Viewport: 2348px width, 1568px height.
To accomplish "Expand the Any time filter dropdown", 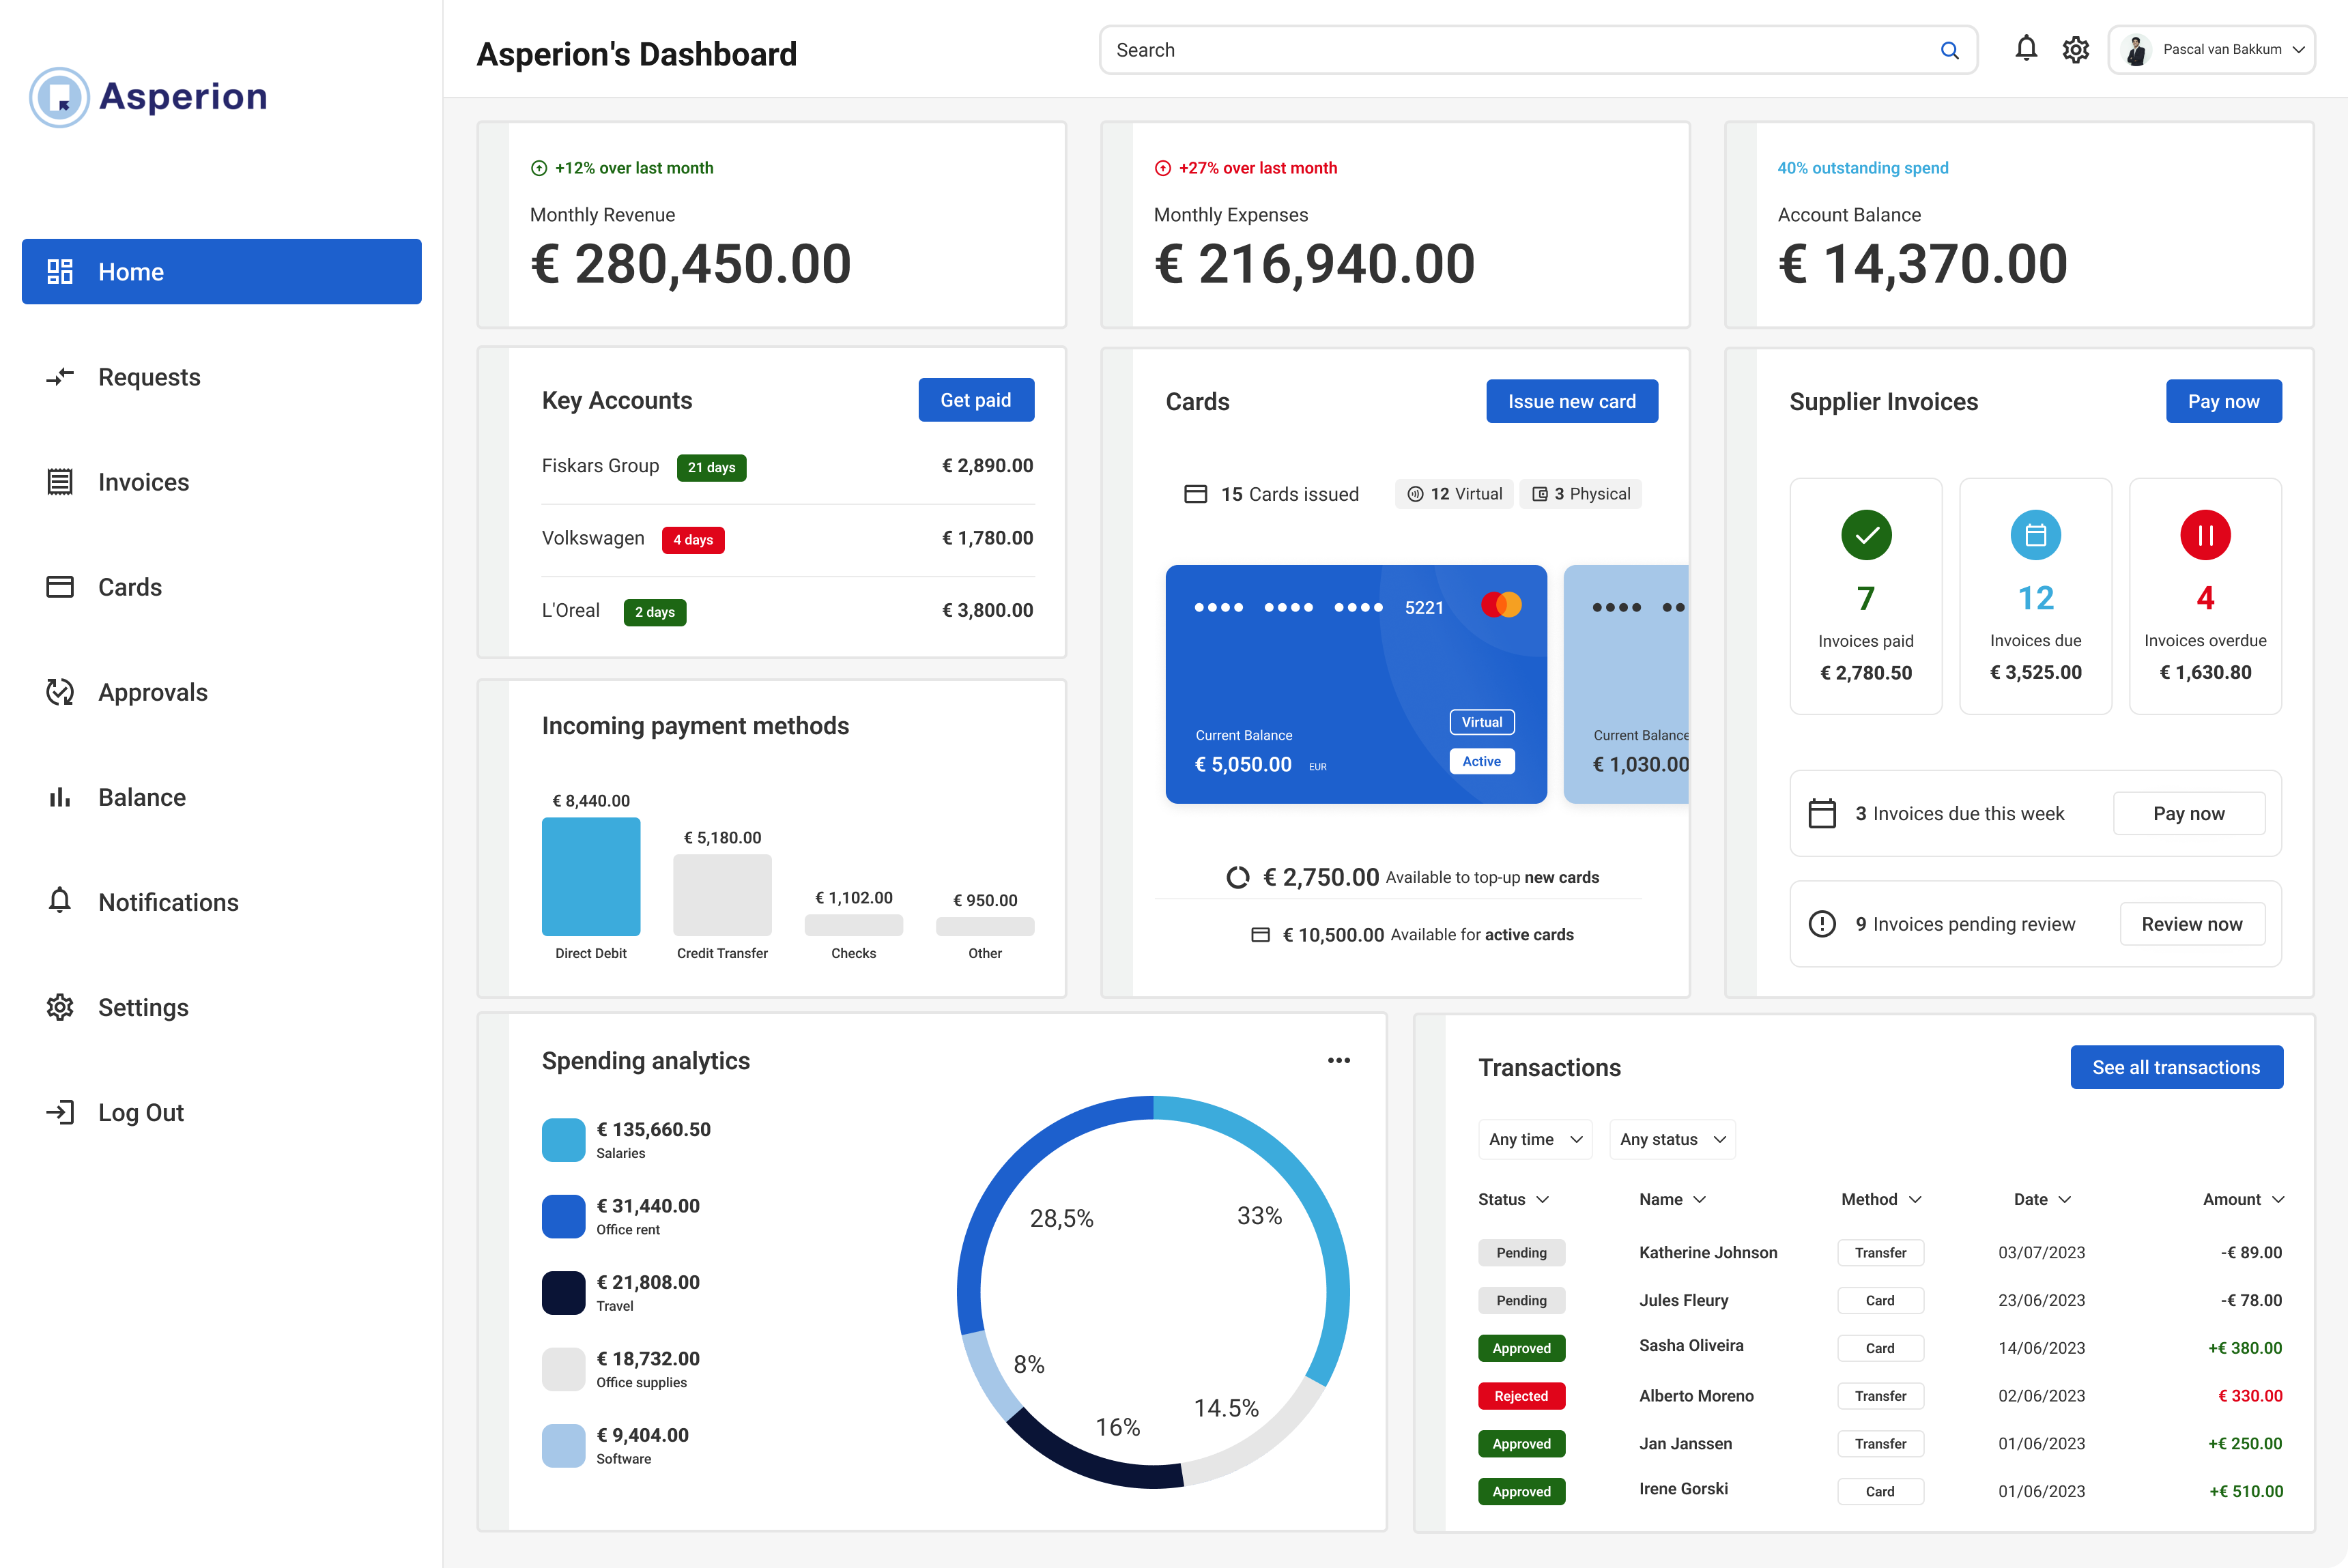I will pos(1534,1139).
